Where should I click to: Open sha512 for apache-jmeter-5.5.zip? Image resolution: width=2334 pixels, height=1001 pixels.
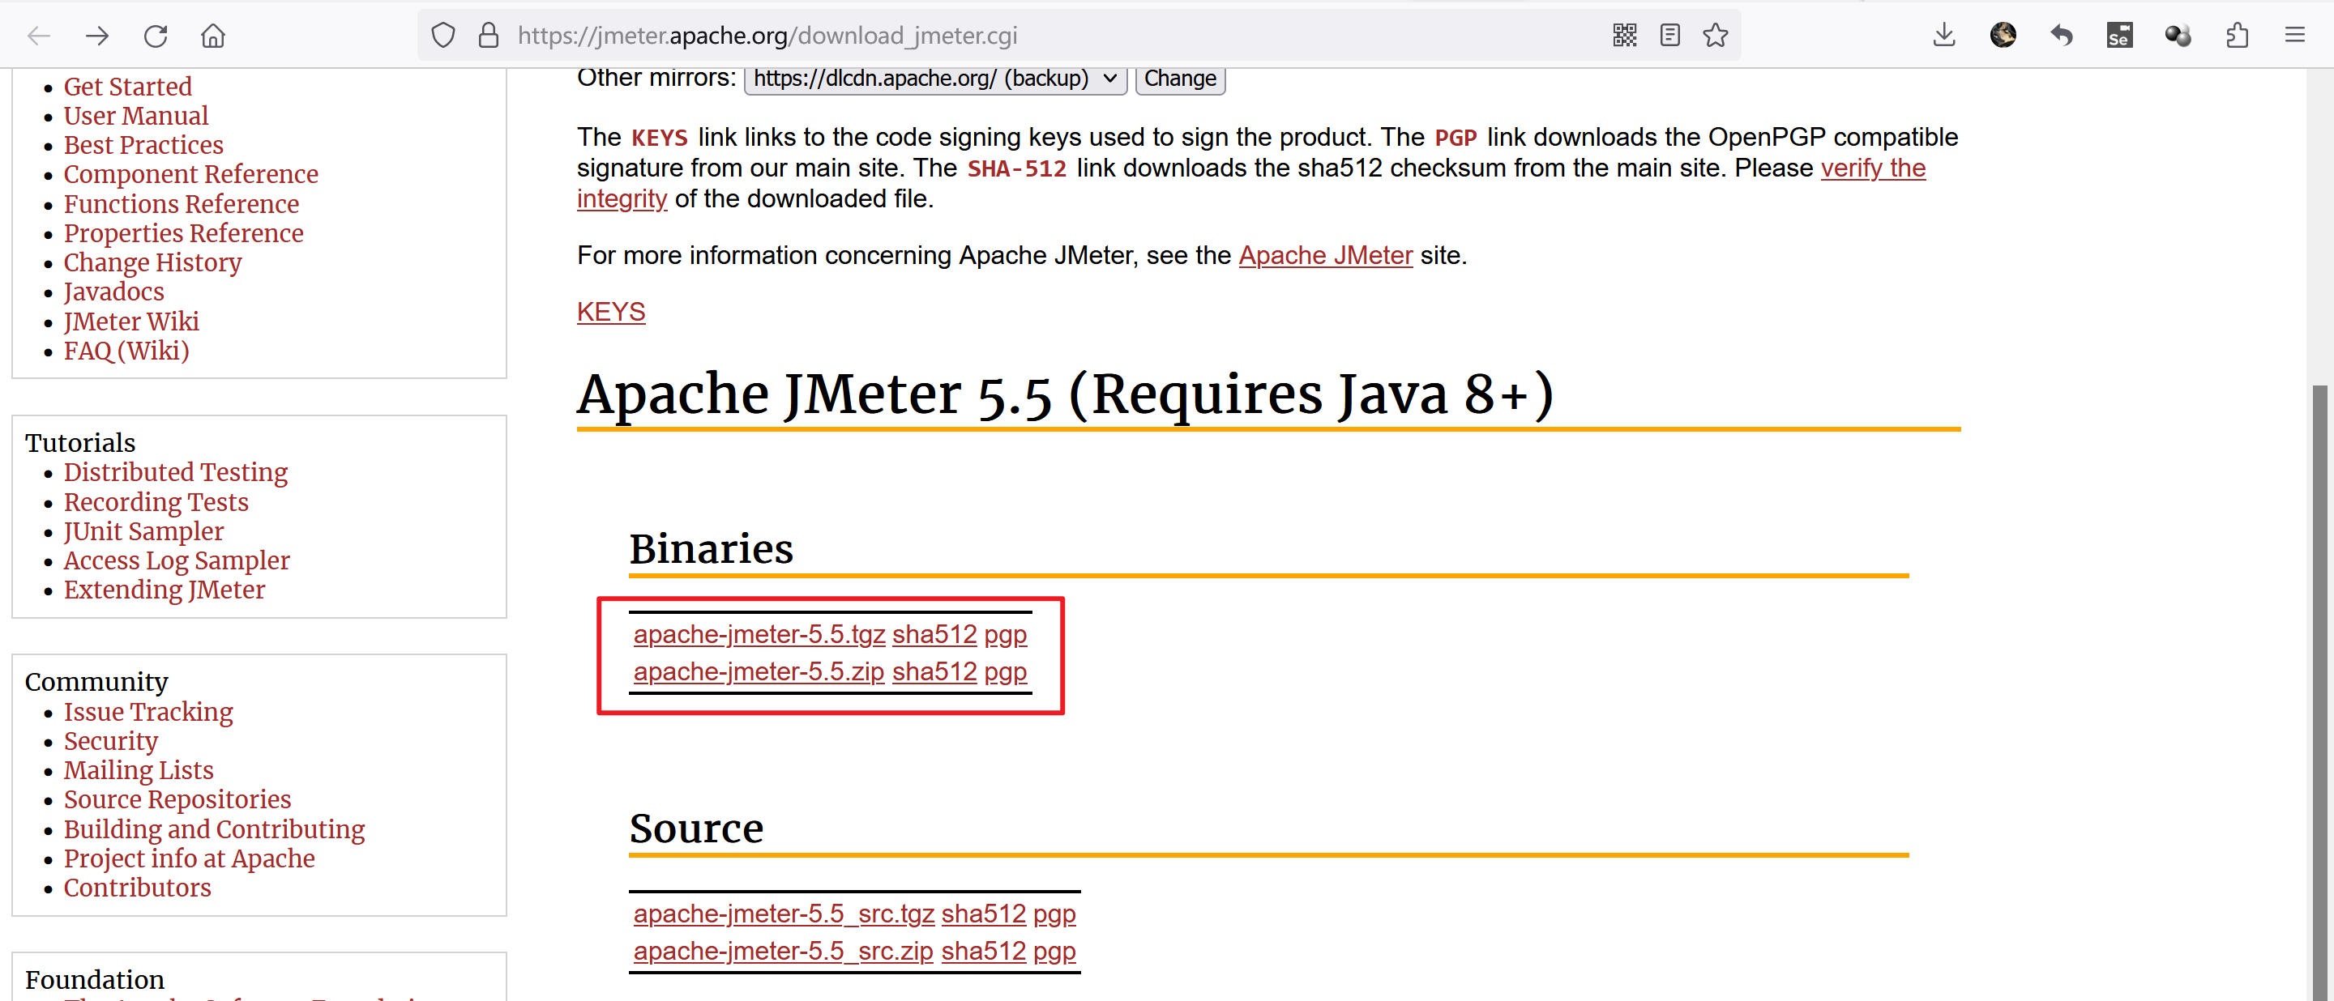tap(934, 671)
